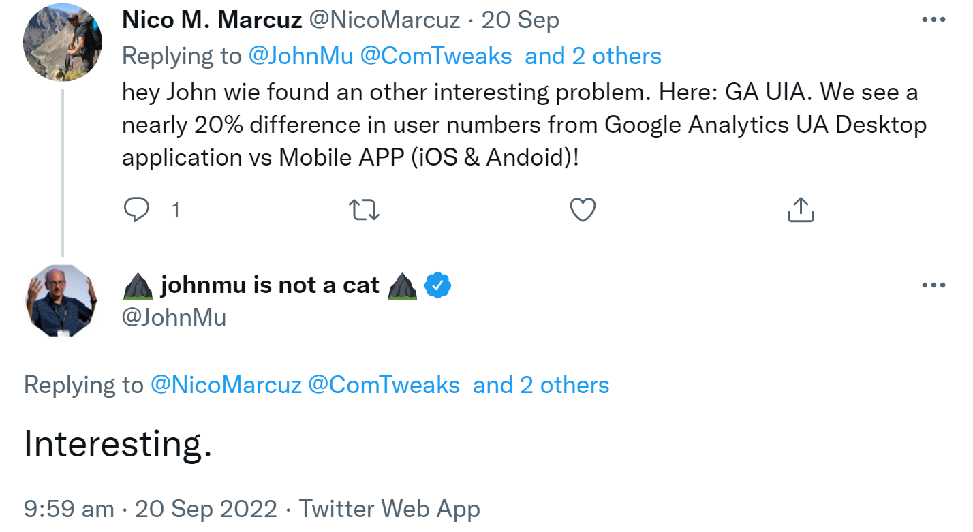Click "johnmu is not a cat" display name

(269, 285)
